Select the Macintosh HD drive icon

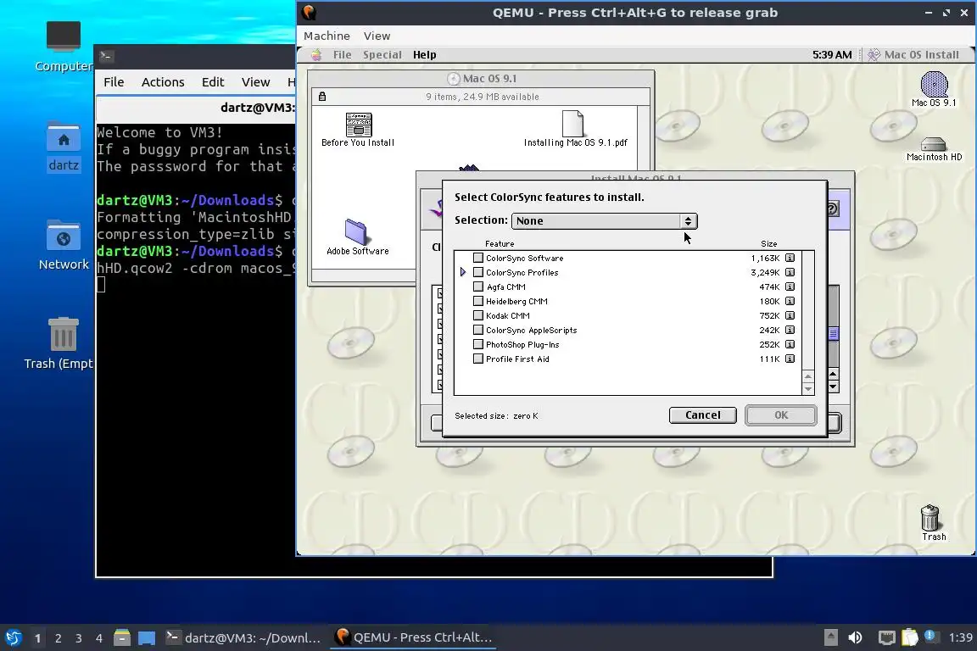click(x=934, y=144)
